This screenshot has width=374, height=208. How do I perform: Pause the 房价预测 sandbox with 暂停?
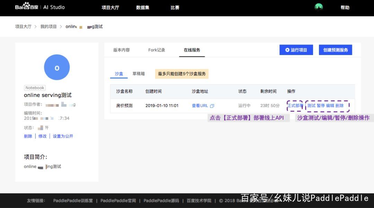321,106
